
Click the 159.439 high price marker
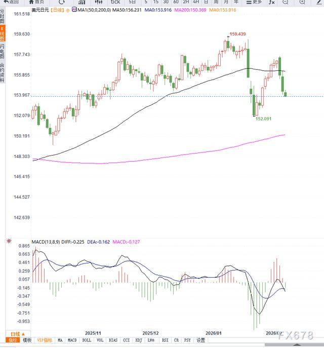coord(237,34)
